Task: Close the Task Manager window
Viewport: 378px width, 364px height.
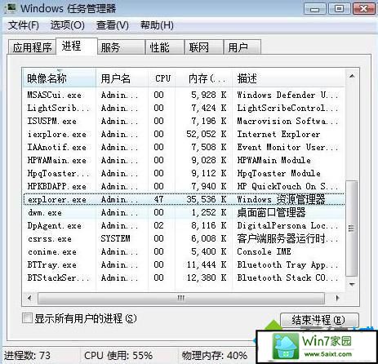Action: pyautogui.click(x=364, y=9)
